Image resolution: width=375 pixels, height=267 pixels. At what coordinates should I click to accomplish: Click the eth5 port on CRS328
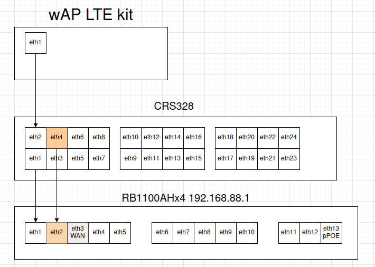[78, 159]
